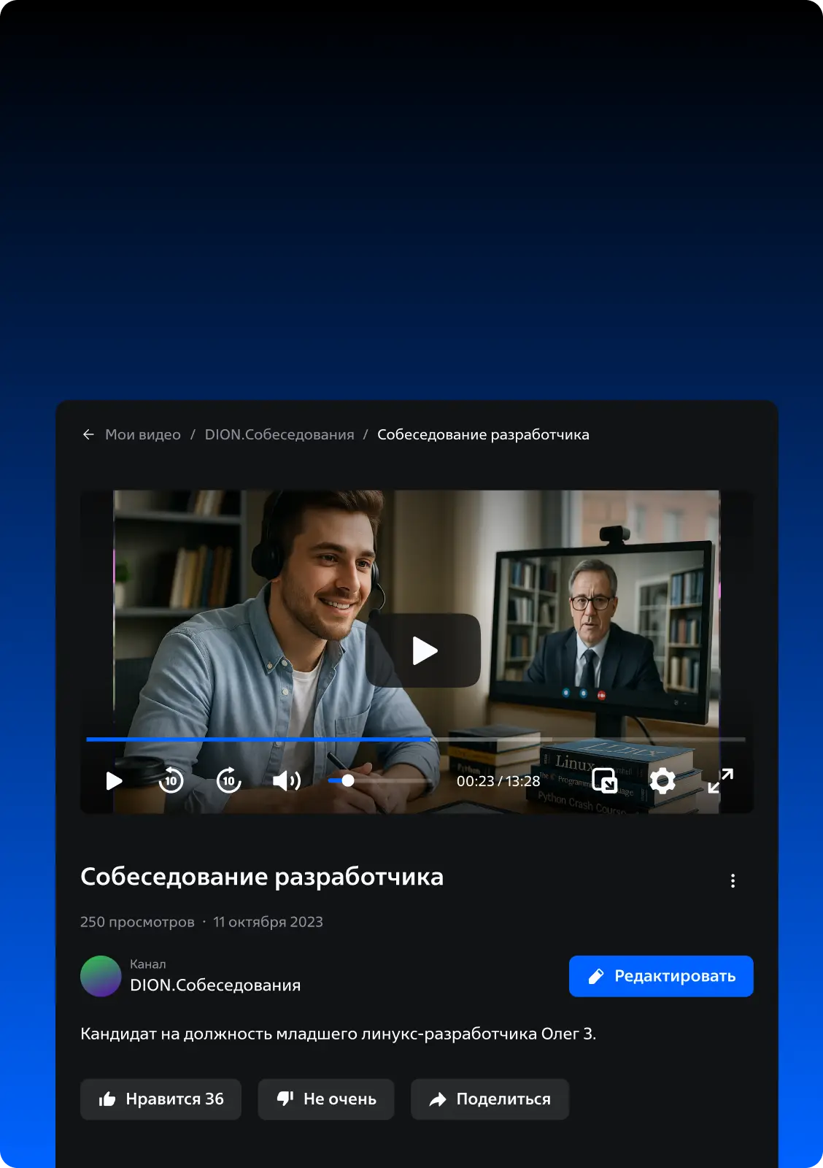The width and height of the screenshot is (823, 1168).
Task: Click the text 250 просмотров
Action: pos(137,922)
